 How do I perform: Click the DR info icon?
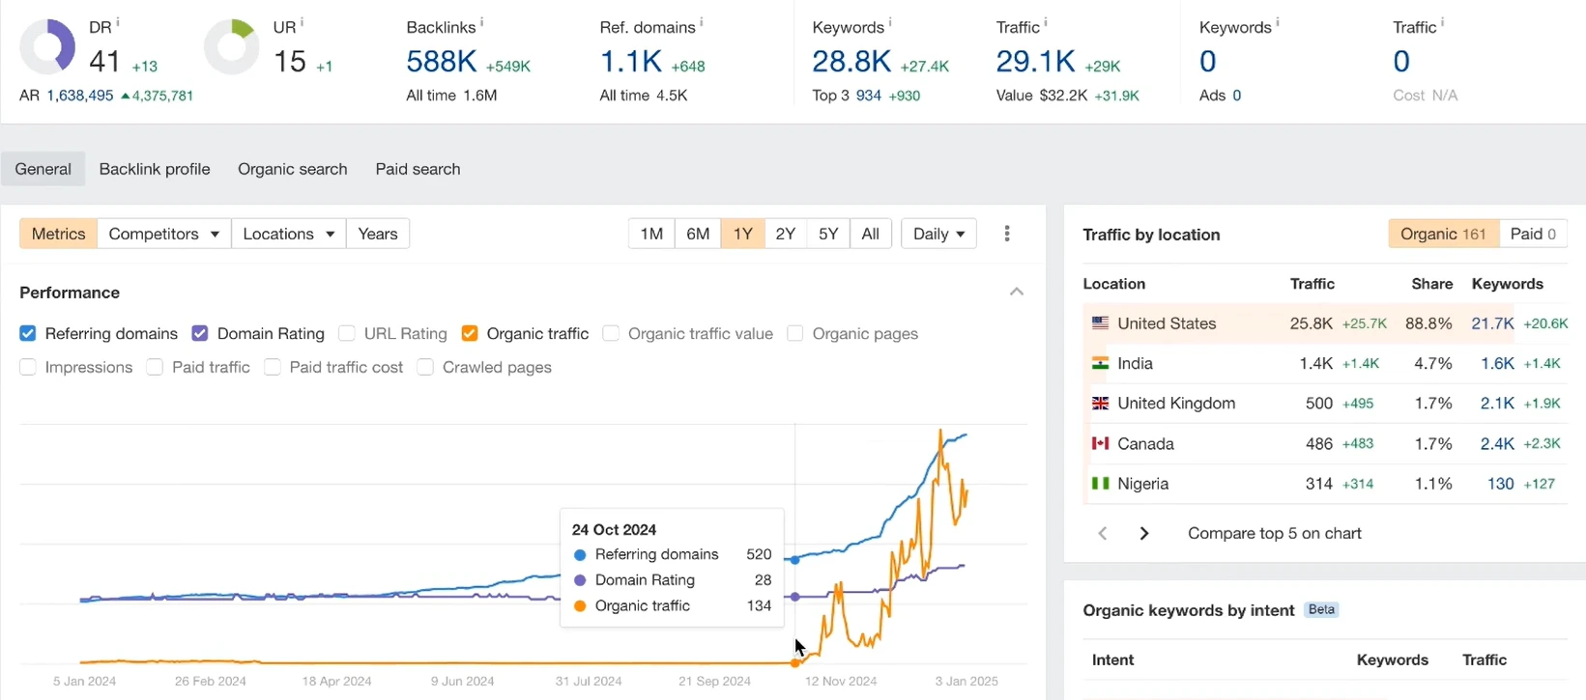[118, 22]
